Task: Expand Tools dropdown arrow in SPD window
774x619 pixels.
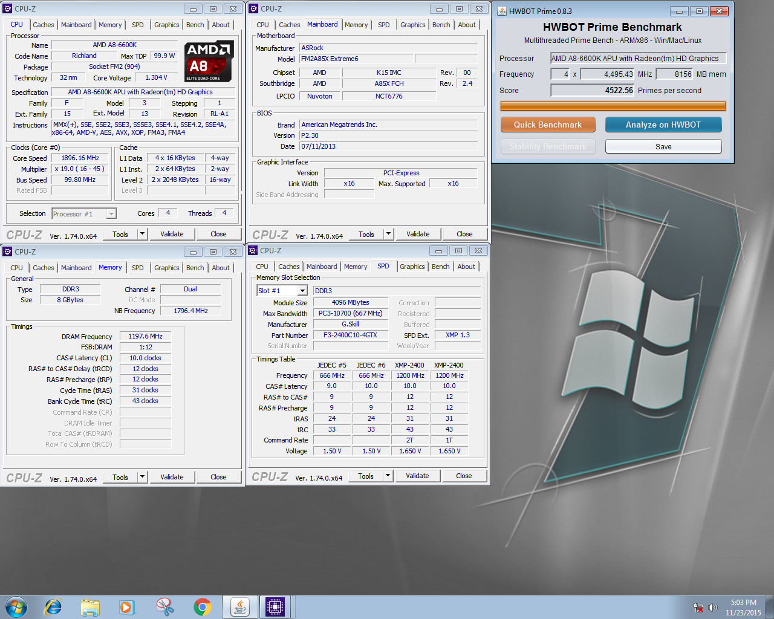Action: pyautogui.click(x=388, y=476)
